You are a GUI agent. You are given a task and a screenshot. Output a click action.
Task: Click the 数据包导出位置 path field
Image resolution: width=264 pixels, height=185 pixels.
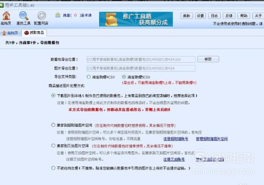pyautogui.click(x=141, y=59)
